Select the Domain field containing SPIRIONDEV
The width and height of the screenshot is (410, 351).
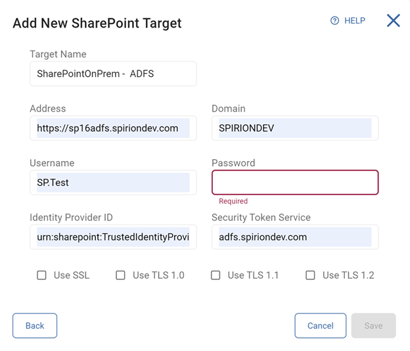295,128
